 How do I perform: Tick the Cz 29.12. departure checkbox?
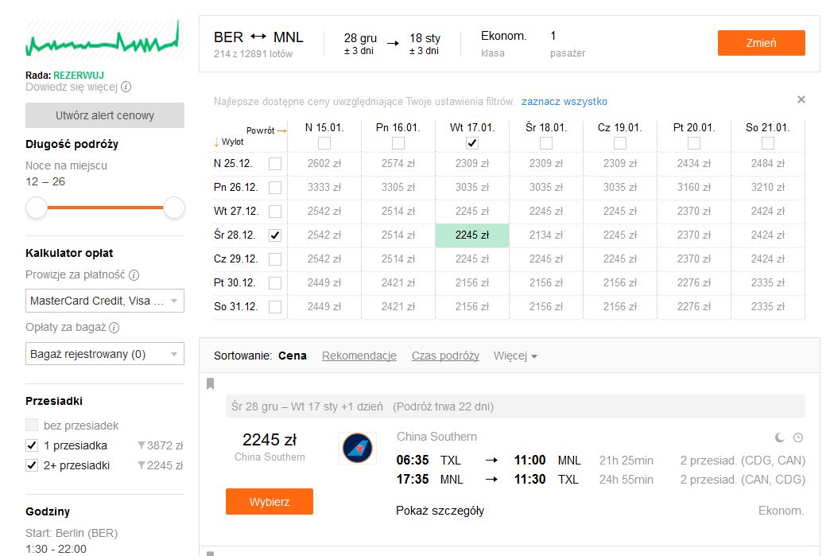(275, 259)
